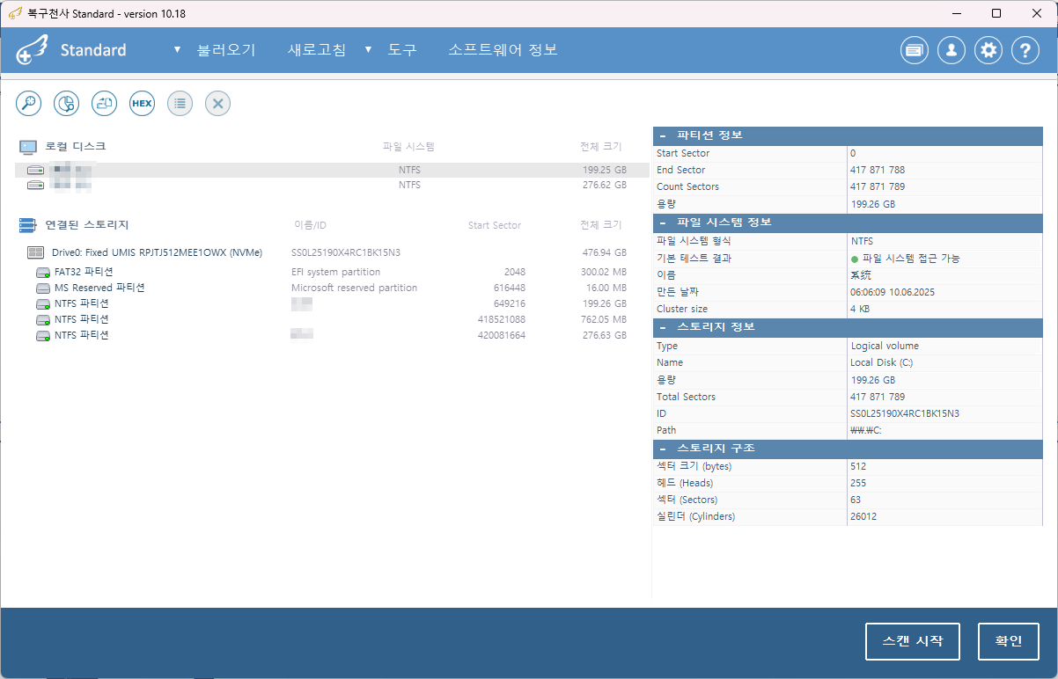Screen dimensions: 1058x679
Task: Open the 소프트웨어 정보 menu
Action: (503, 50)
